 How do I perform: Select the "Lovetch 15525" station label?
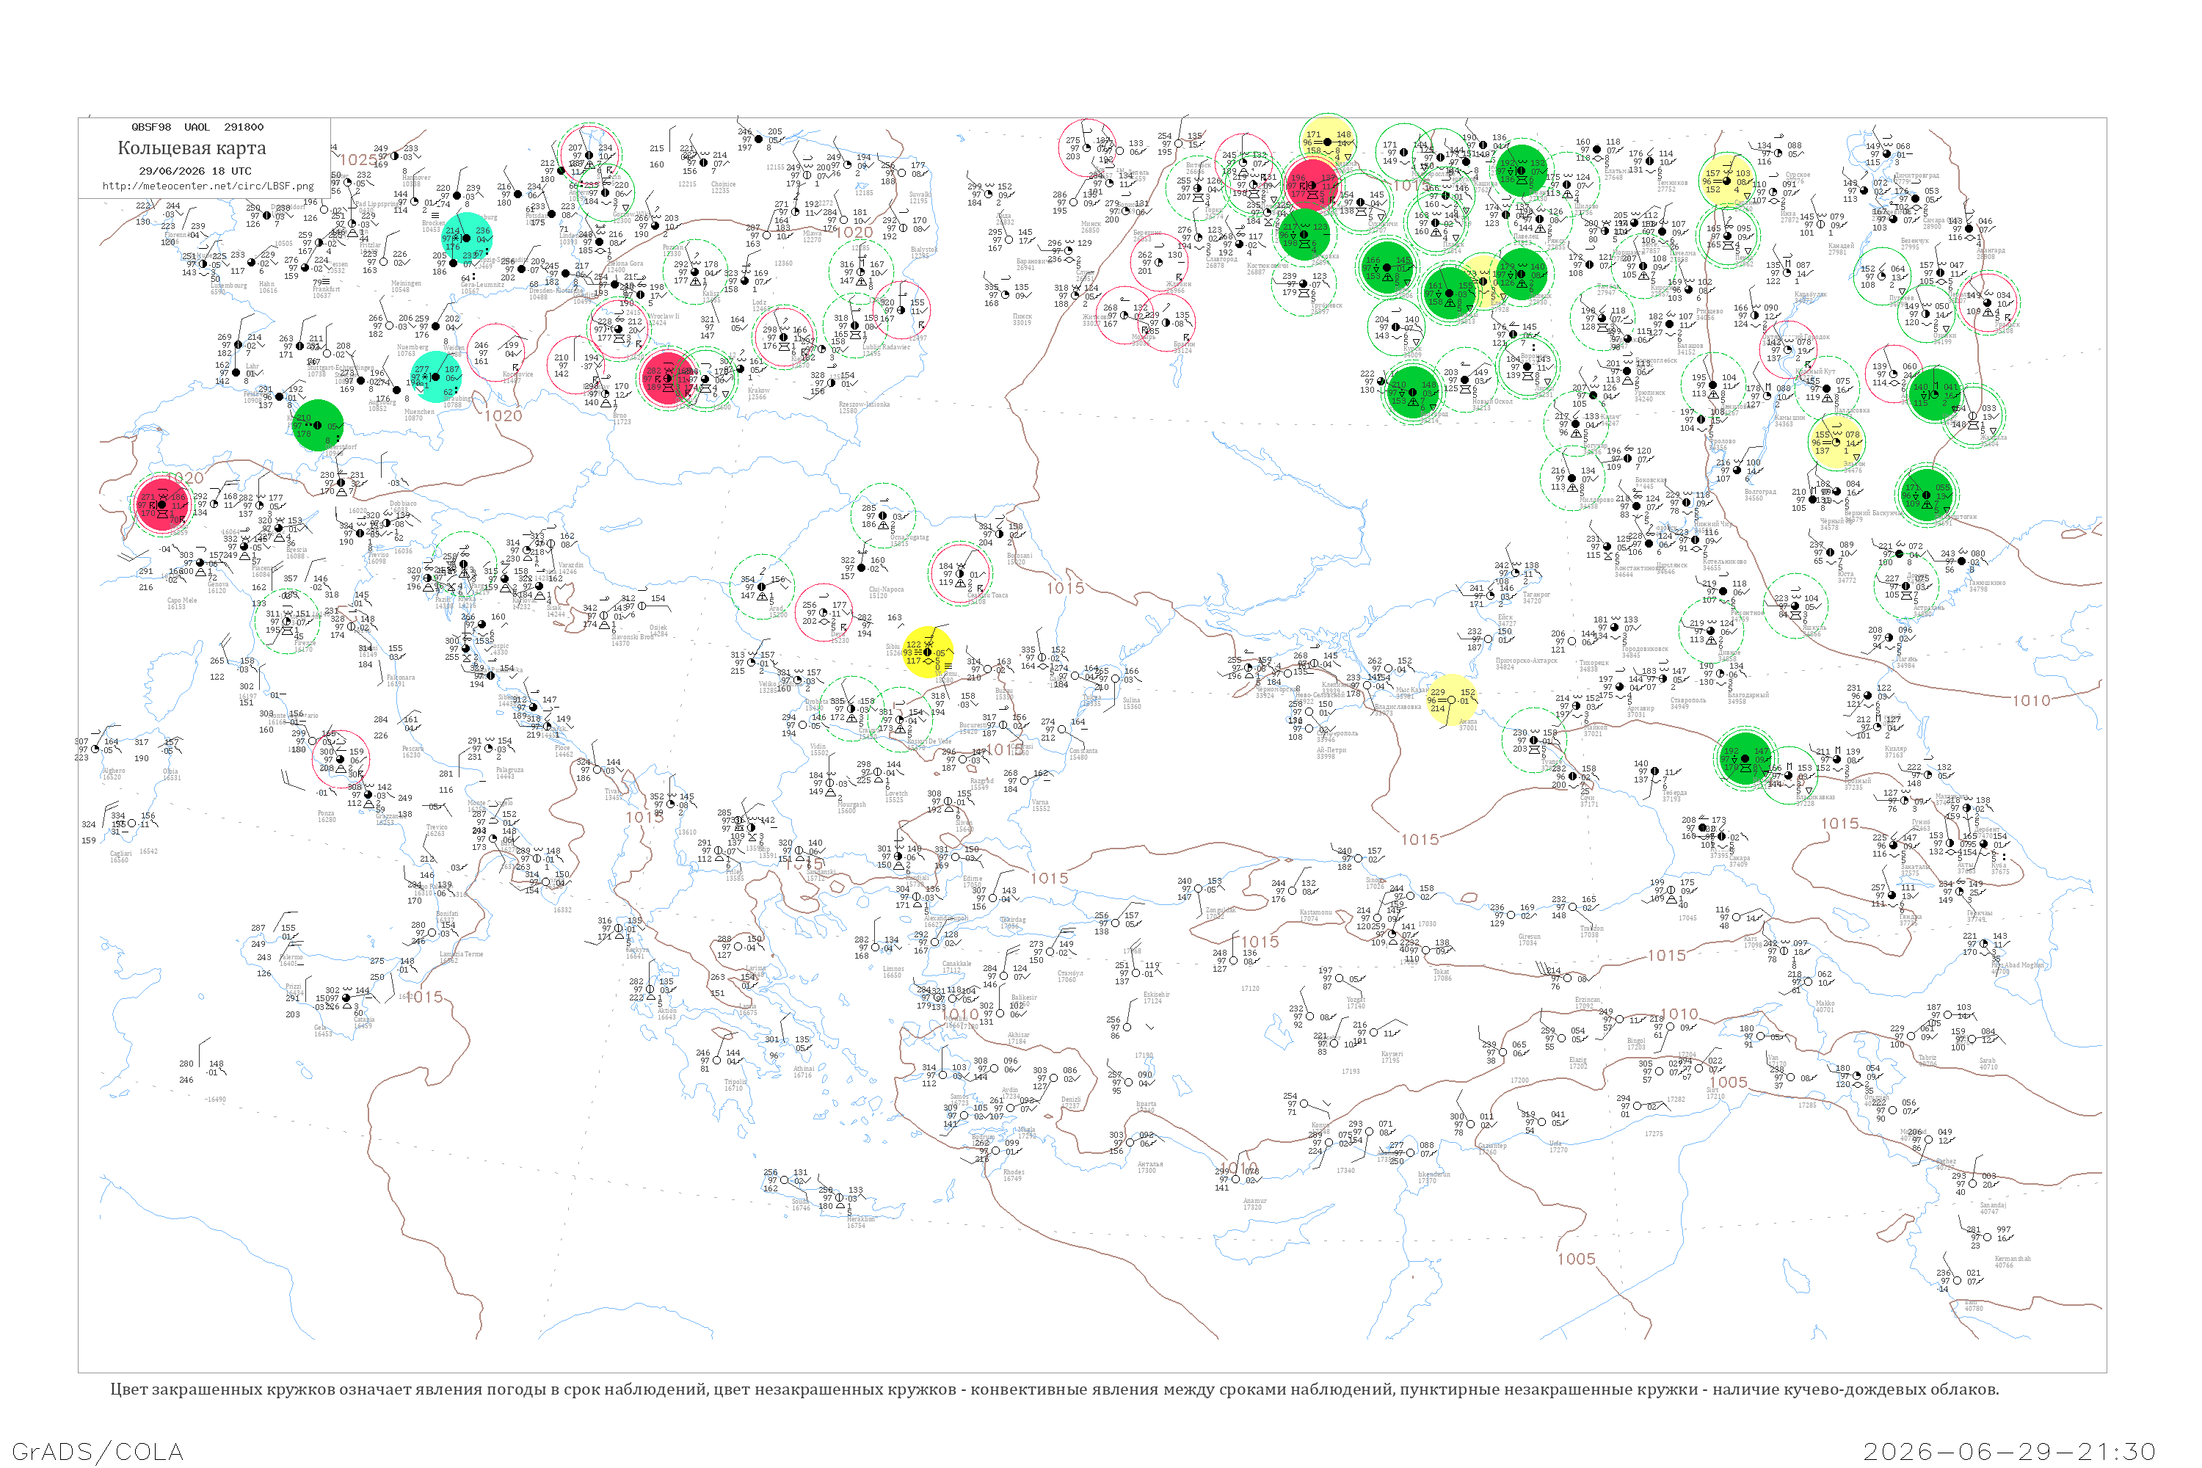[896, 796]
